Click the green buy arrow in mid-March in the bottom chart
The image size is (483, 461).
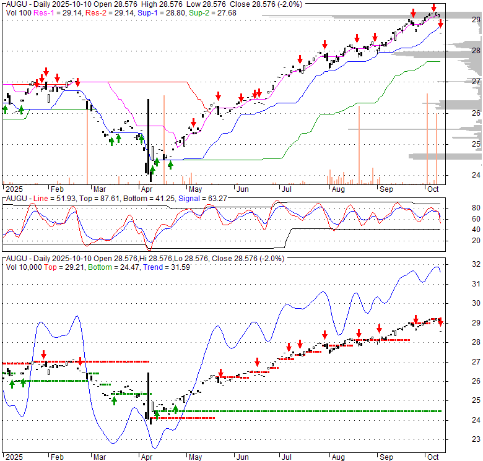(x=114, y=400)
